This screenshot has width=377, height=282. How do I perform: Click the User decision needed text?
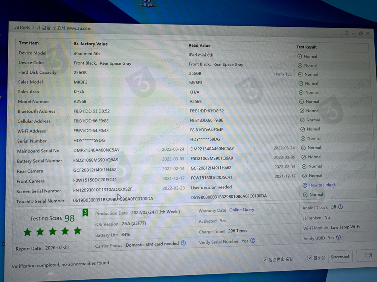211,187
